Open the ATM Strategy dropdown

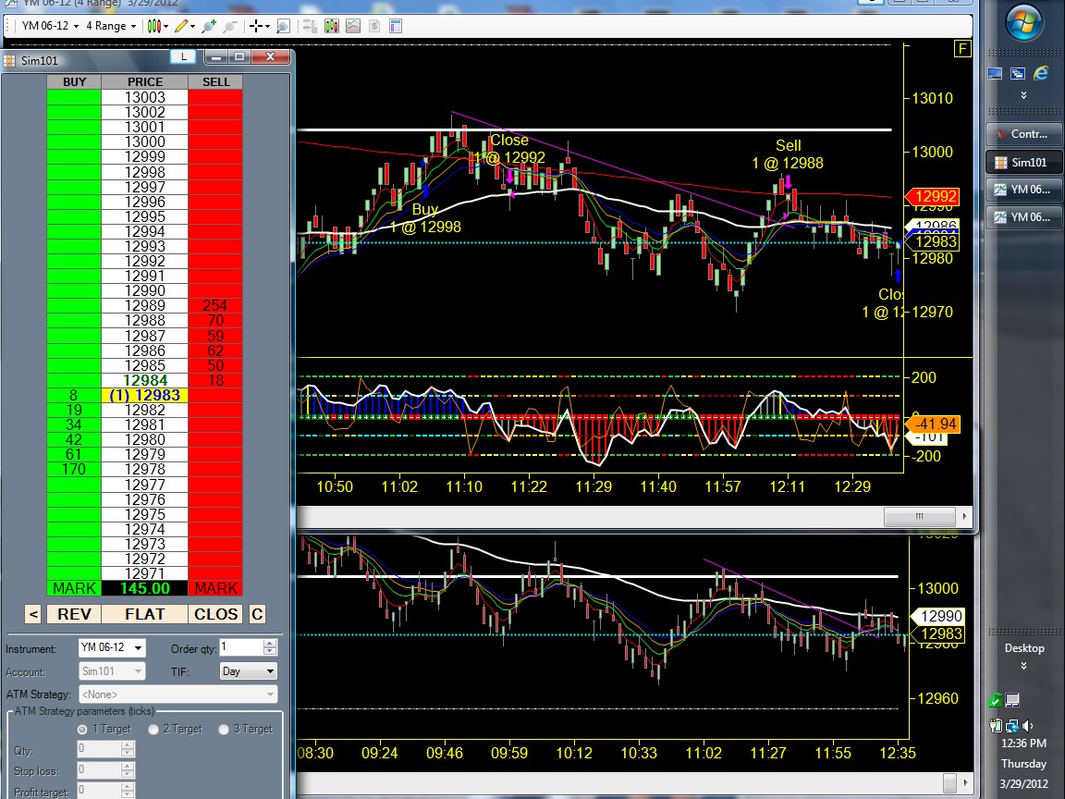[x=177, y=695]
